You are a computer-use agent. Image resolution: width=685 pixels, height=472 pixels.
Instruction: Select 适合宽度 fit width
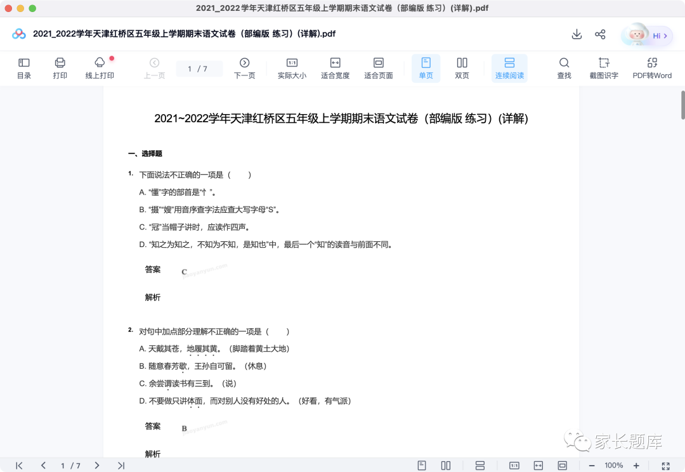[x=335, y=68]
